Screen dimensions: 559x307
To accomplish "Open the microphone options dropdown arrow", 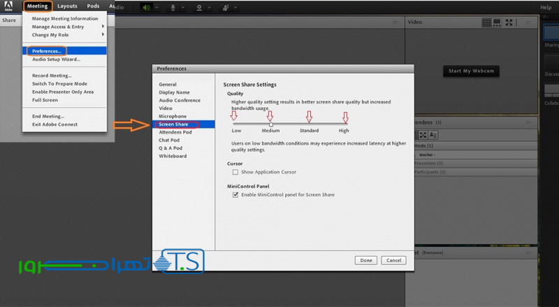I will [184, 7].
